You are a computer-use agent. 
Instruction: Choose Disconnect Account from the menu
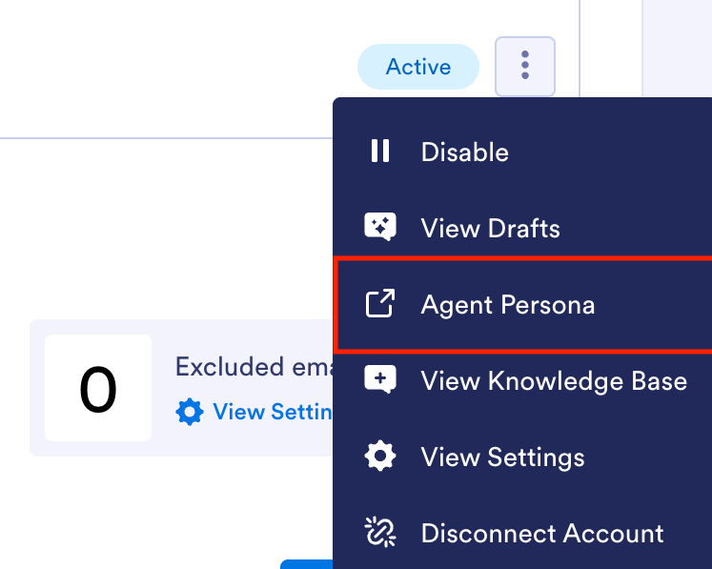click(x=542, y=533)
